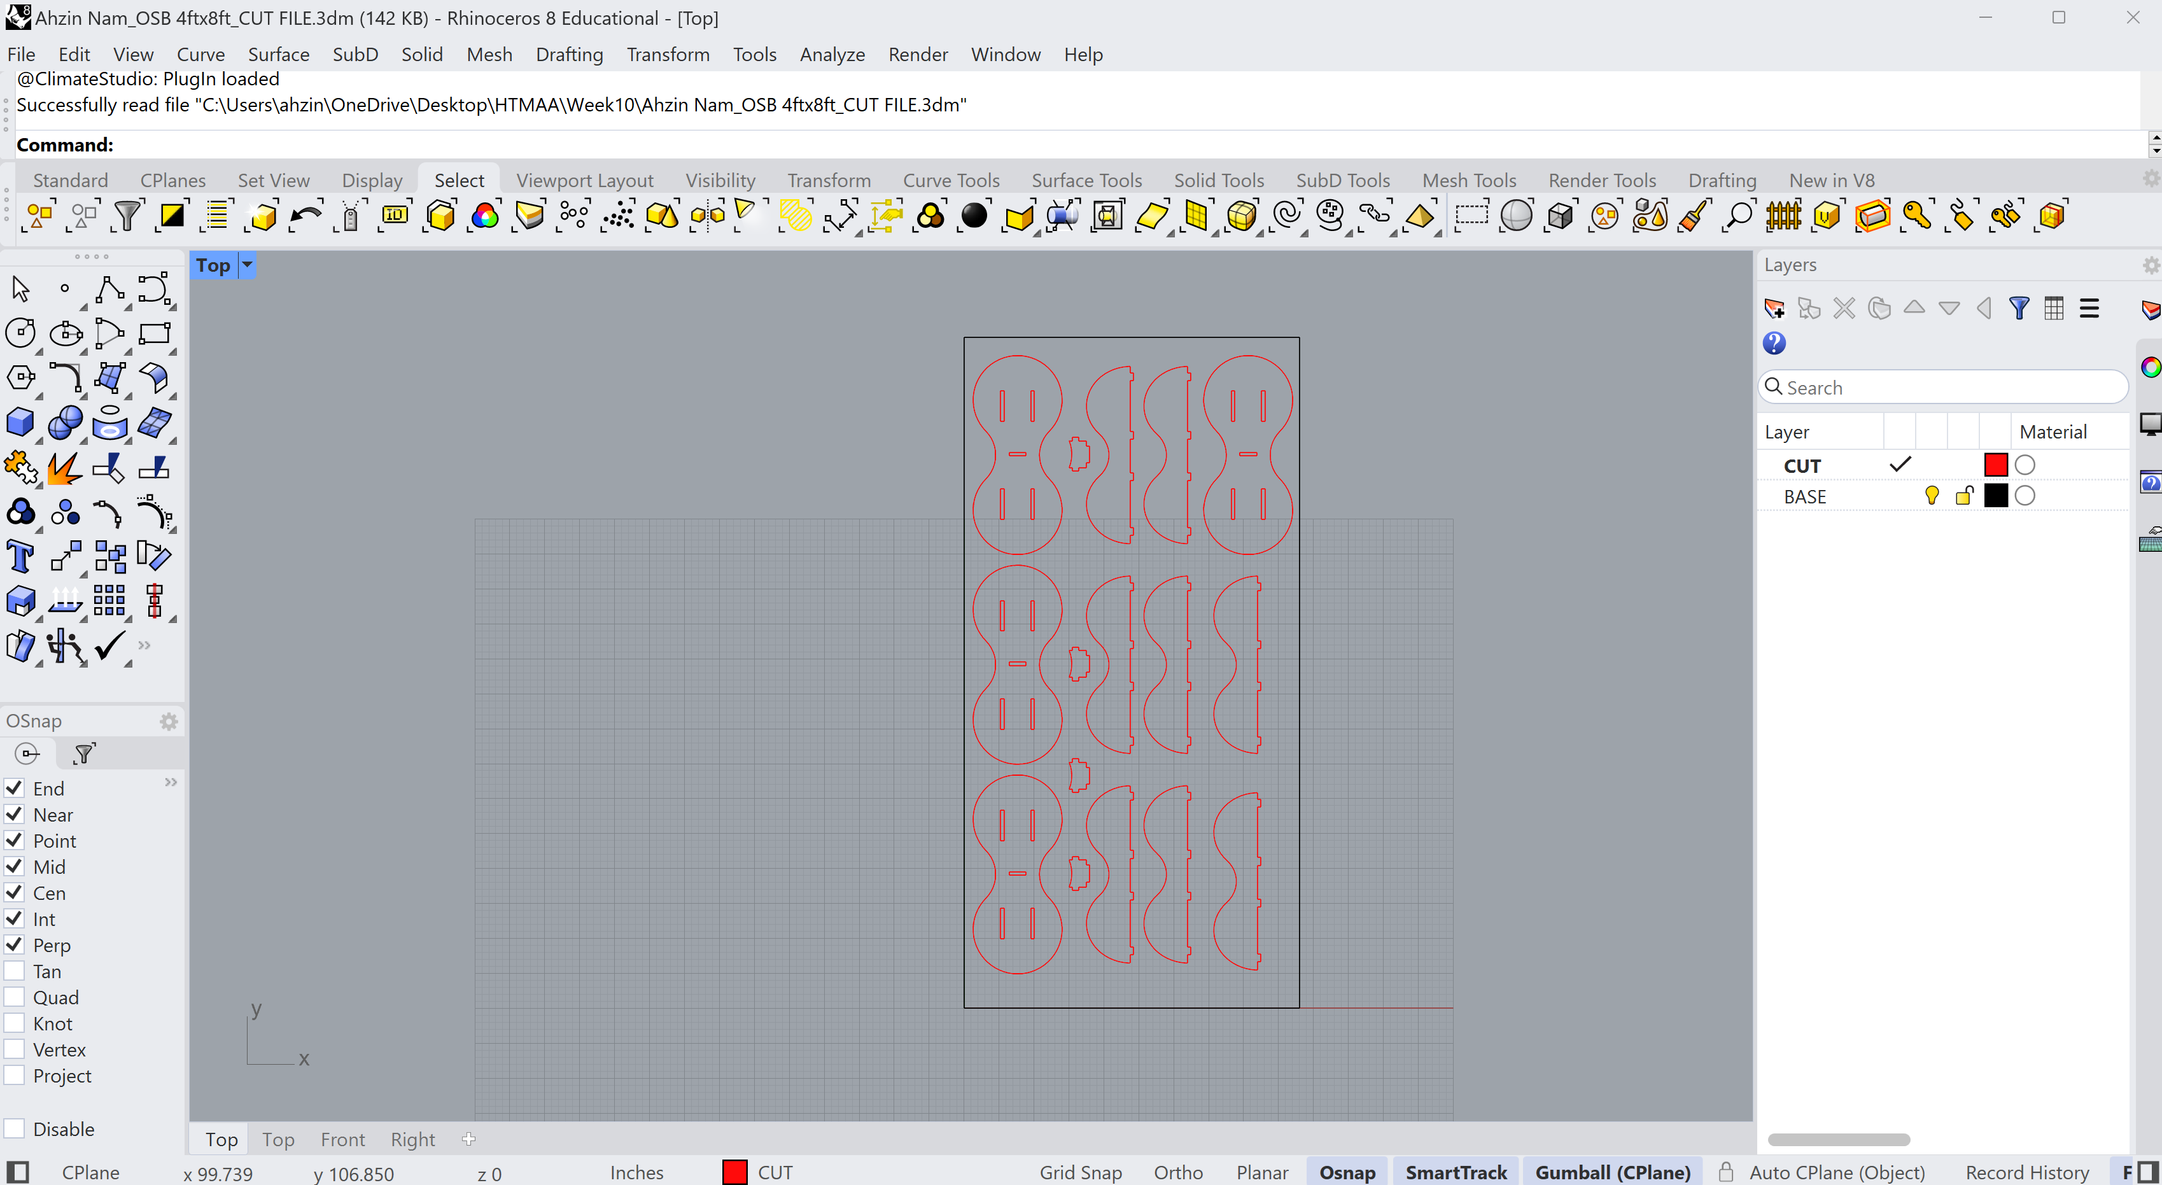Click the Layers panel horizontal scrollbar

click(x=1839, y=1139)
